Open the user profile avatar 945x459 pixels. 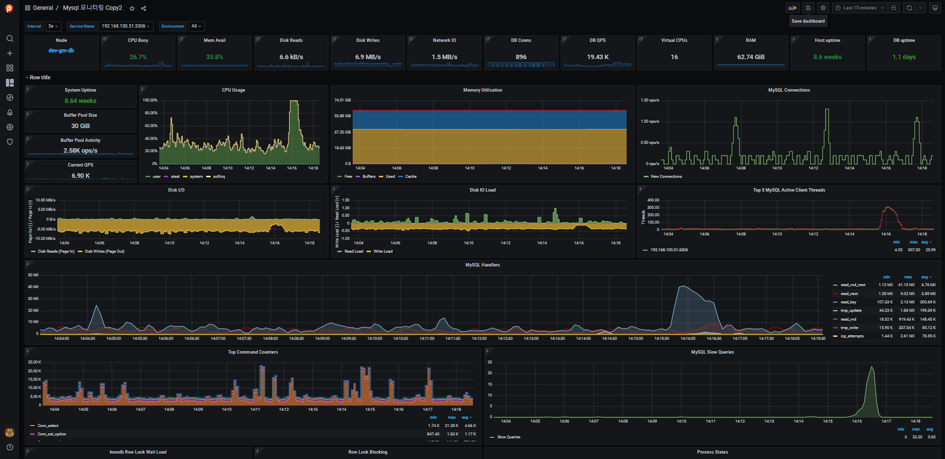9,432
